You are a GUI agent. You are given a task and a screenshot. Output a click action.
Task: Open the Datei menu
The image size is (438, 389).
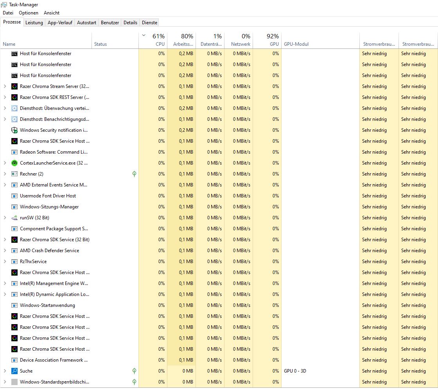click(x=8, y=13)
